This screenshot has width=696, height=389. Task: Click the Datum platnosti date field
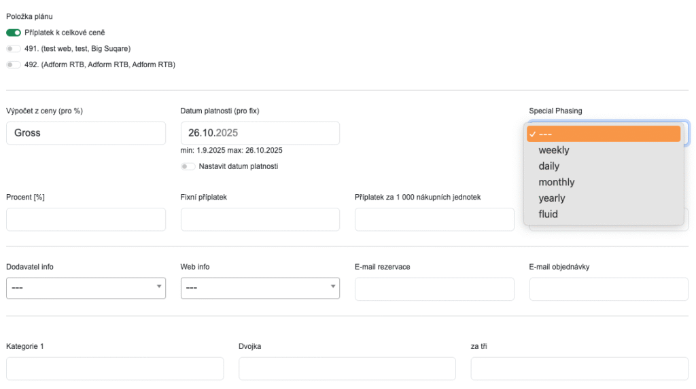pos(260,133)
